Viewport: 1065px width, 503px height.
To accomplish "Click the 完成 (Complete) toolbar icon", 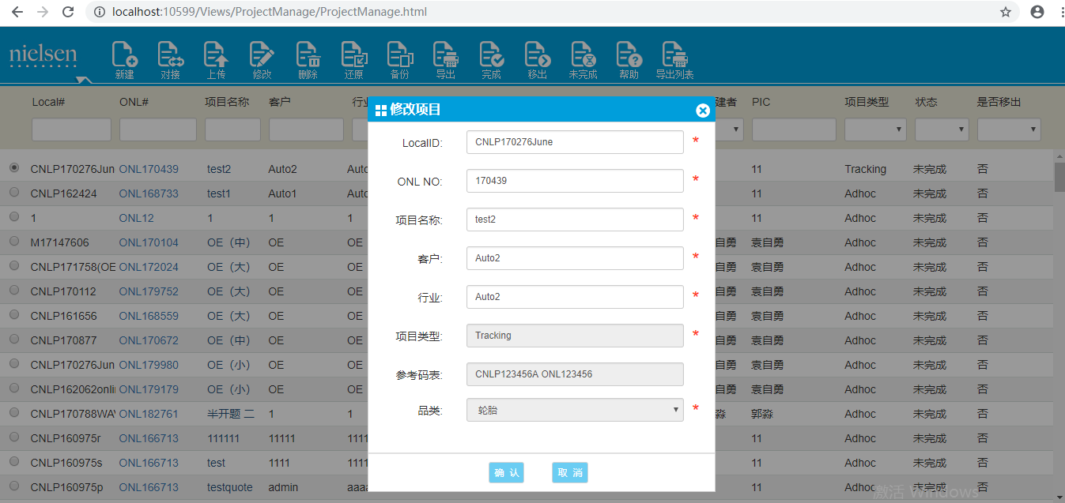I will (x=491, y=60).
